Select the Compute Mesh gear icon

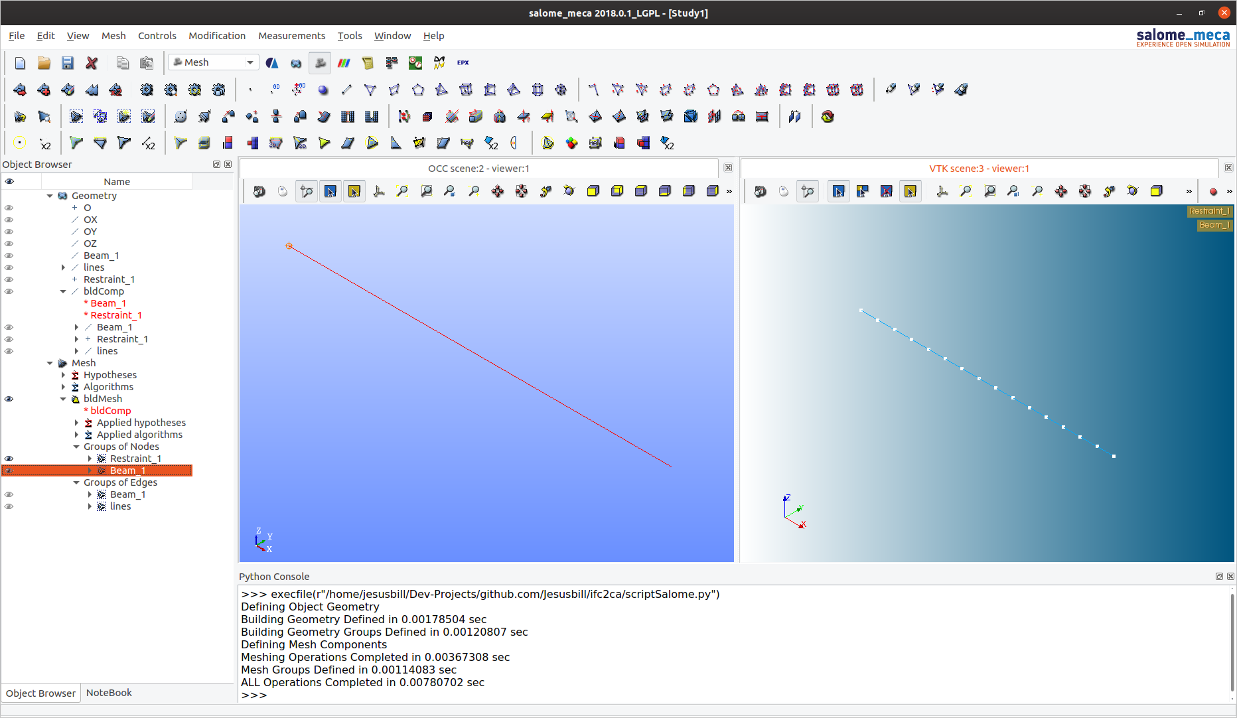(147, 90)
